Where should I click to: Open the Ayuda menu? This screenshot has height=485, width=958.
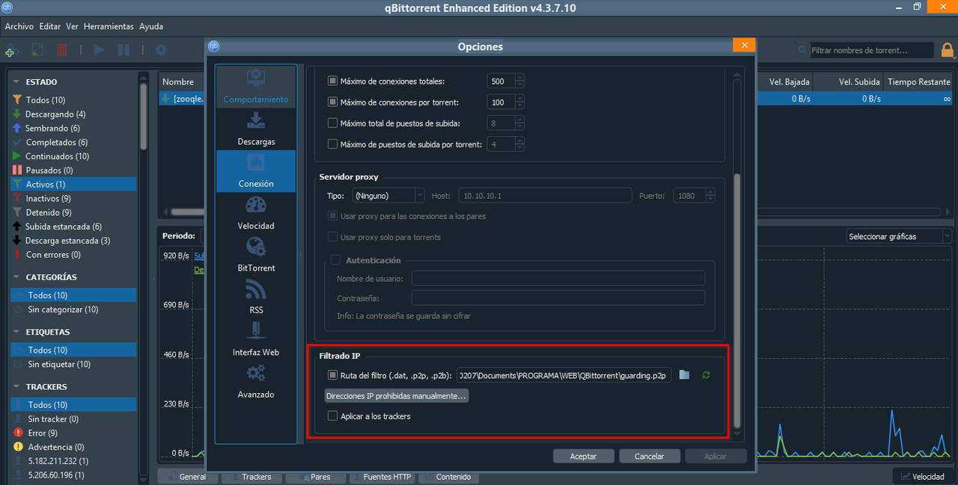click(x=151, y=26)
